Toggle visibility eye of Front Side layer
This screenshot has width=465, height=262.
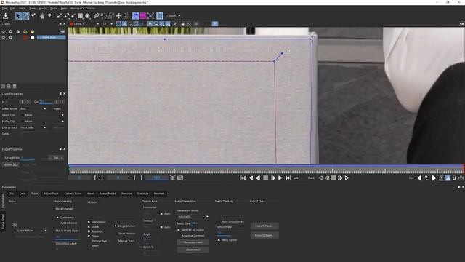point(4,37)
